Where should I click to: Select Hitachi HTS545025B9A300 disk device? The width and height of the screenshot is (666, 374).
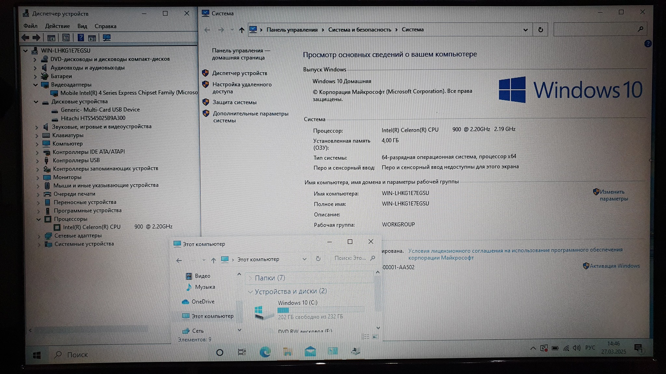93,118
